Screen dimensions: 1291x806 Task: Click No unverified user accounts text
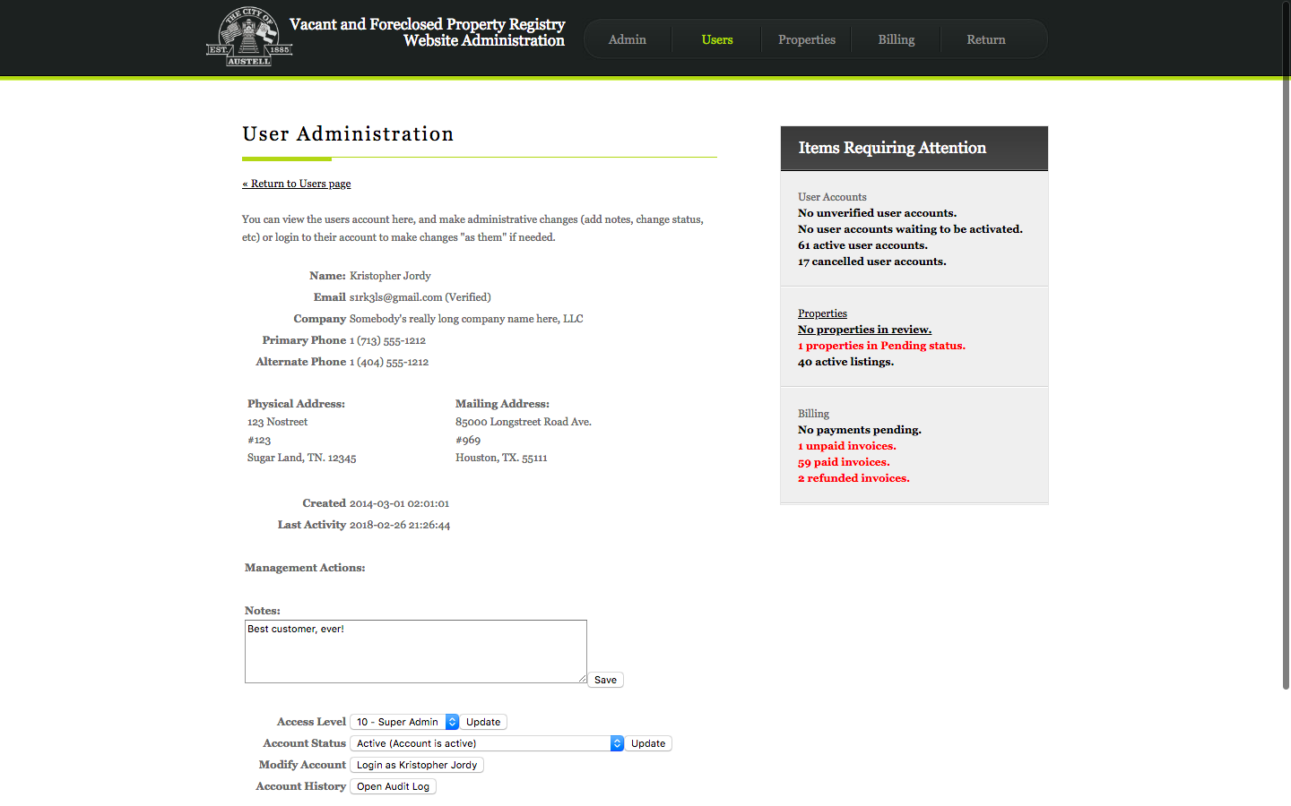tap(877, 213)
